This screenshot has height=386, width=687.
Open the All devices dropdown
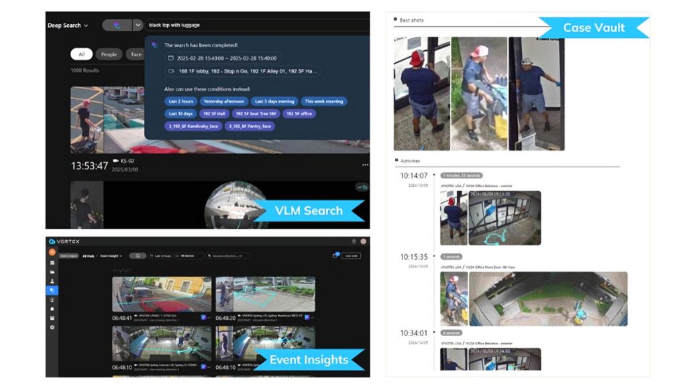(x=186, y=255)
